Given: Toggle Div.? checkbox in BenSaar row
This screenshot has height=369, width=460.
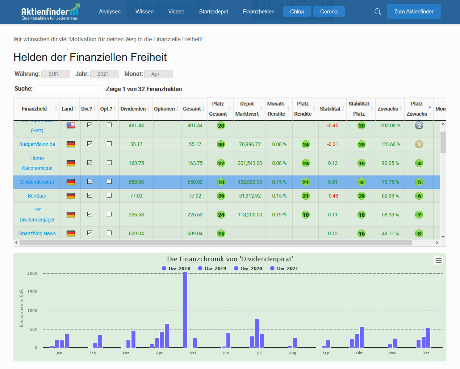Looking at the screenshot, I should [89, 195].
